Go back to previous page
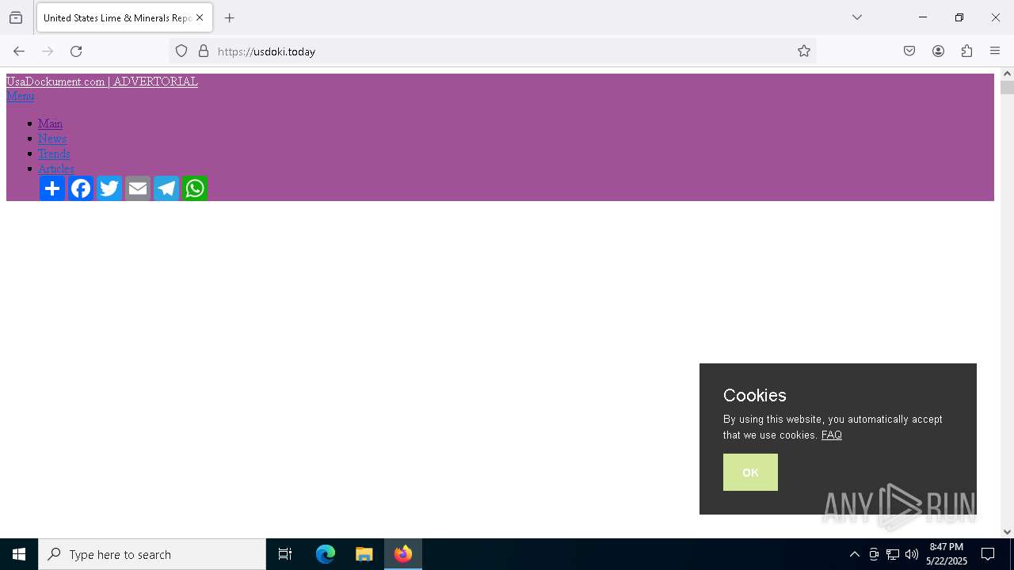Screen dimensions: 1014x570 click(19, 51)
